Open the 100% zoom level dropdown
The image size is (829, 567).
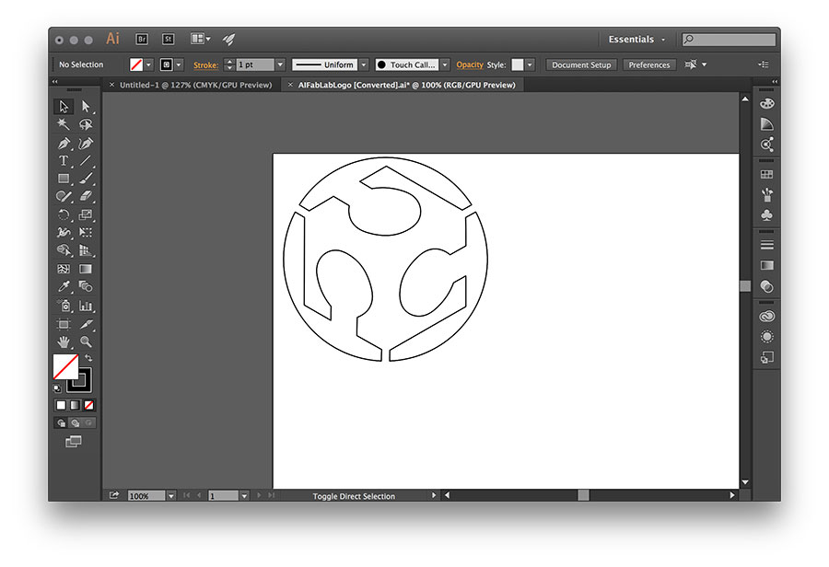click(170, 495)
